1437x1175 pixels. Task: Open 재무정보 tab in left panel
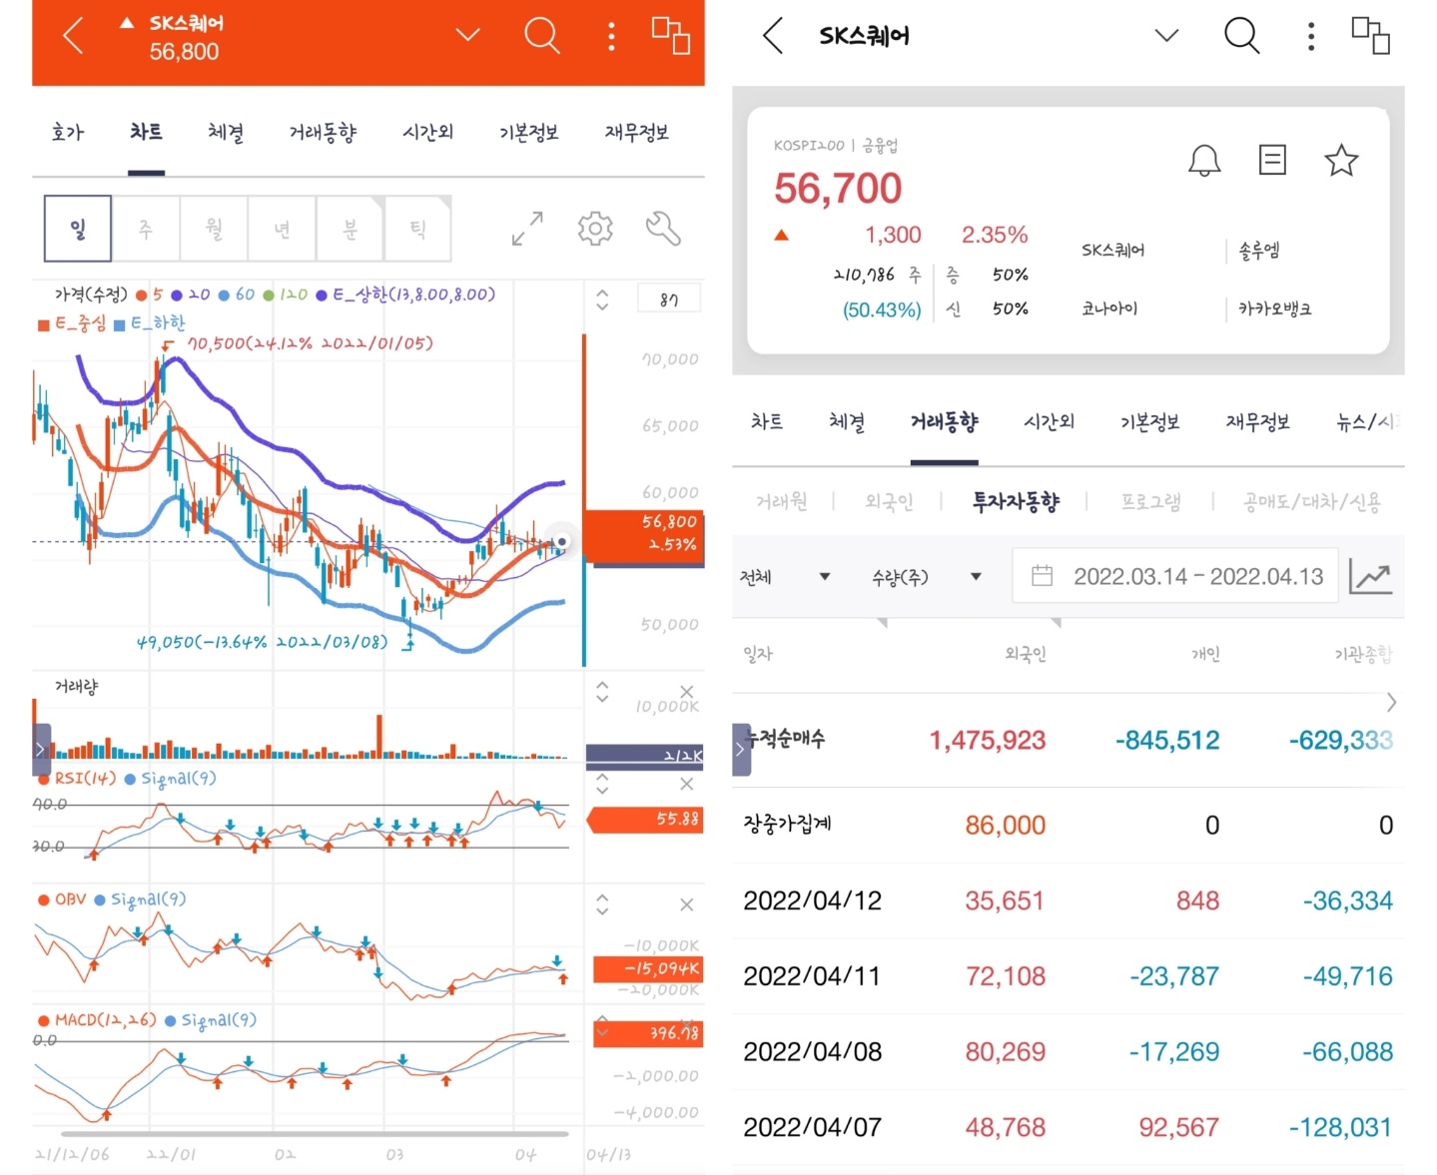[x=636, y=133]
